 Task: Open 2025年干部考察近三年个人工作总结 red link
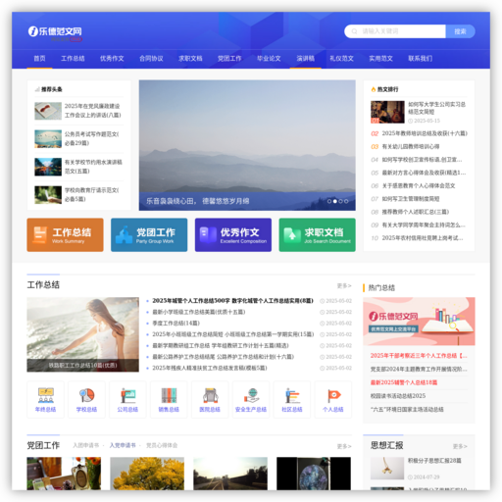[419, 356]
